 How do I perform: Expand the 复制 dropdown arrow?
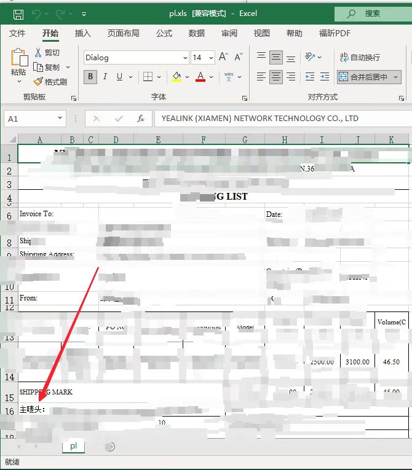point(68,67)
